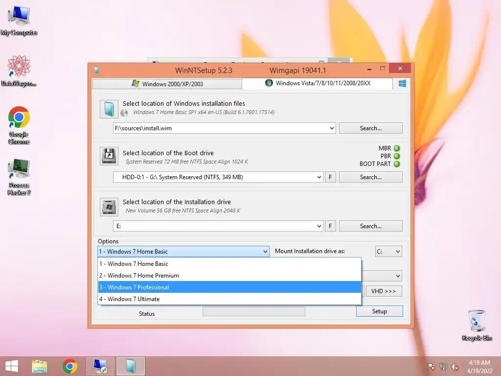Click the installation files source icon
501x376 pixels.
109,109
